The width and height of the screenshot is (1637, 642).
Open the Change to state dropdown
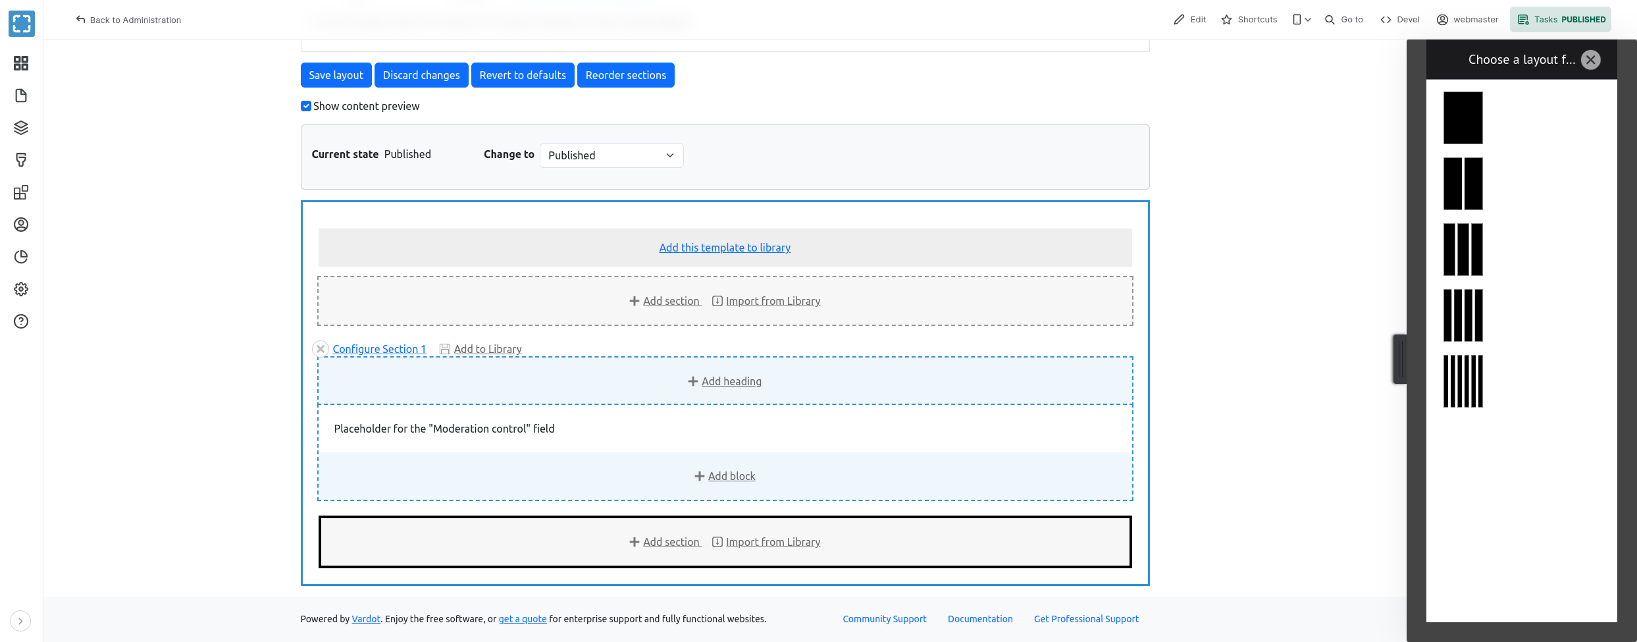pyautogui.click(x=611, y=155)
